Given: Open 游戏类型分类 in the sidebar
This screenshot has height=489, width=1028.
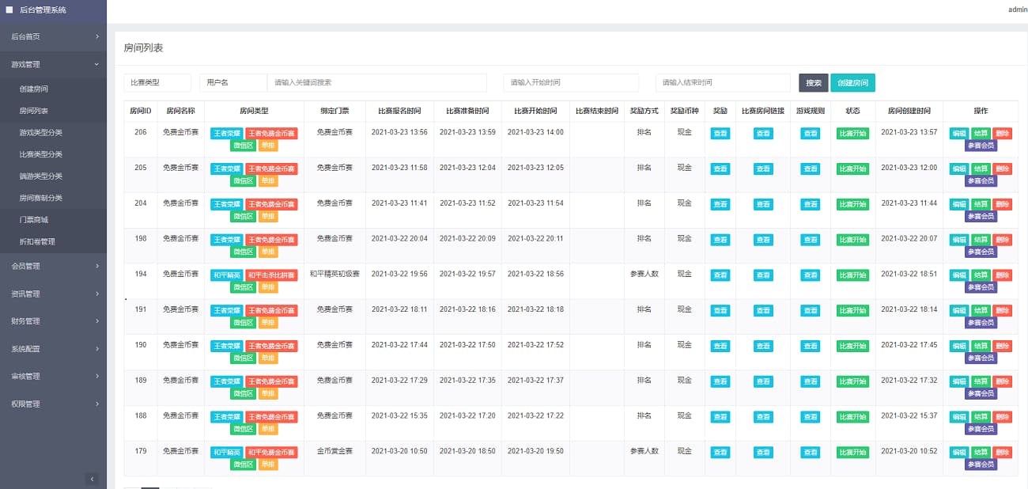Looking at the screenshot, I should point(40,133).
